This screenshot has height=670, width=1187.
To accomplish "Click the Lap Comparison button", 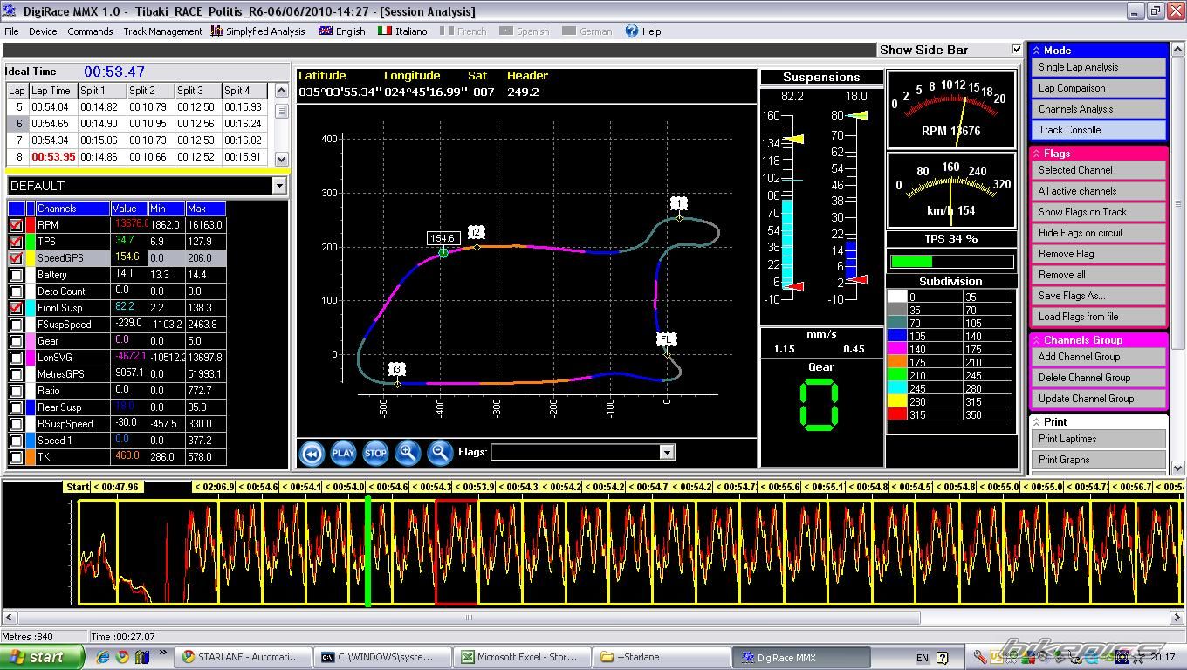I will point(1100,88).
